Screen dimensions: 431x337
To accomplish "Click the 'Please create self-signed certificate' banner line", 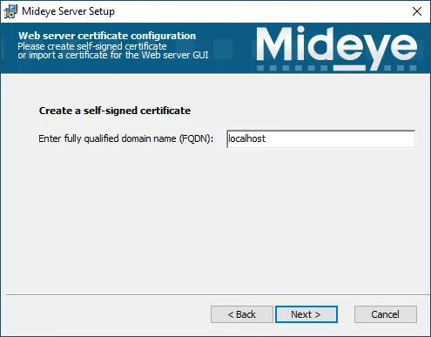I will 92,46.
